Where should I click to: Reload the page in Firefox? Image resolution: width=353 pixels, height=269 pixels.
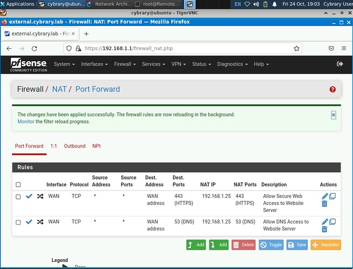tap(37, 48)
